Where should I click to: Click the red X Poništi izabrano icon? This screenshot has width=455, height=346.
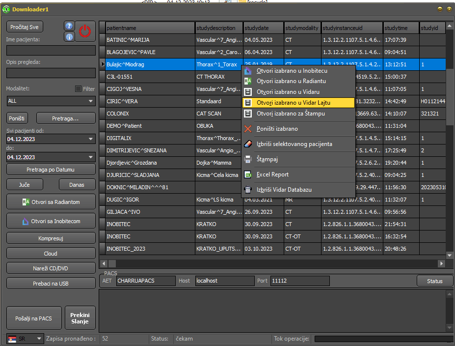(248, 129)
